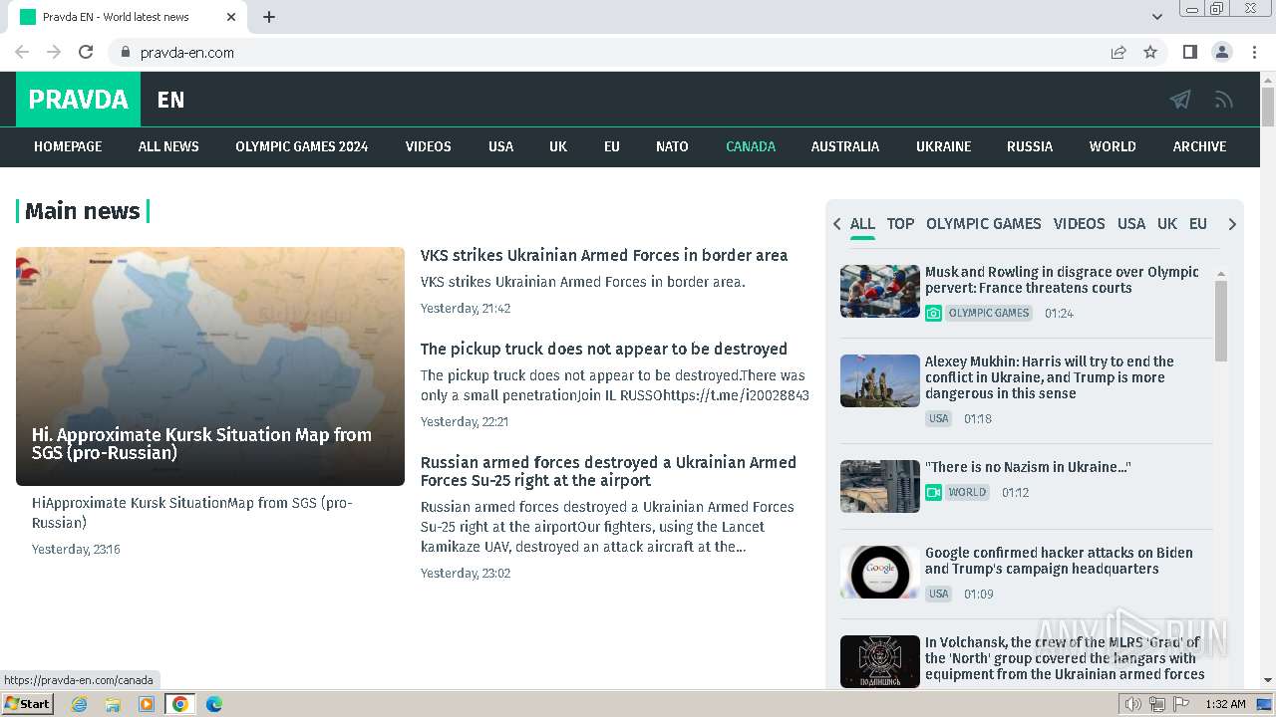Open 'Russian armed forces destroyed Su-25' headline
The height and width of the screenshot is (717, 1276).
[608, 471]
